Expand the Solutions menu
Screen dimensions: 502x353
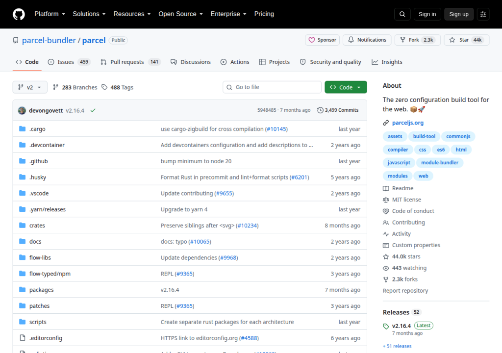(89, 14)
